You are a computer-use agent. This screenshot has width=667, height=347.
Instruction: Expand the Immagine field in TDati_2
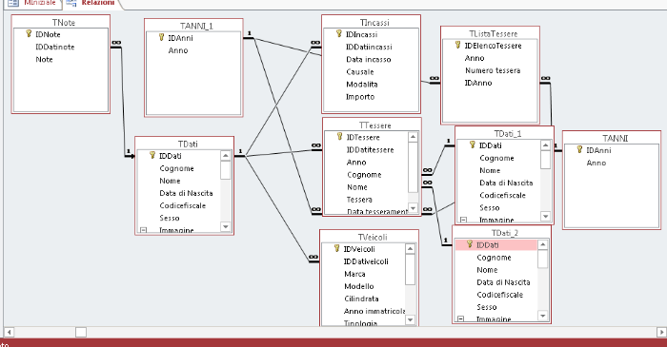460,319
